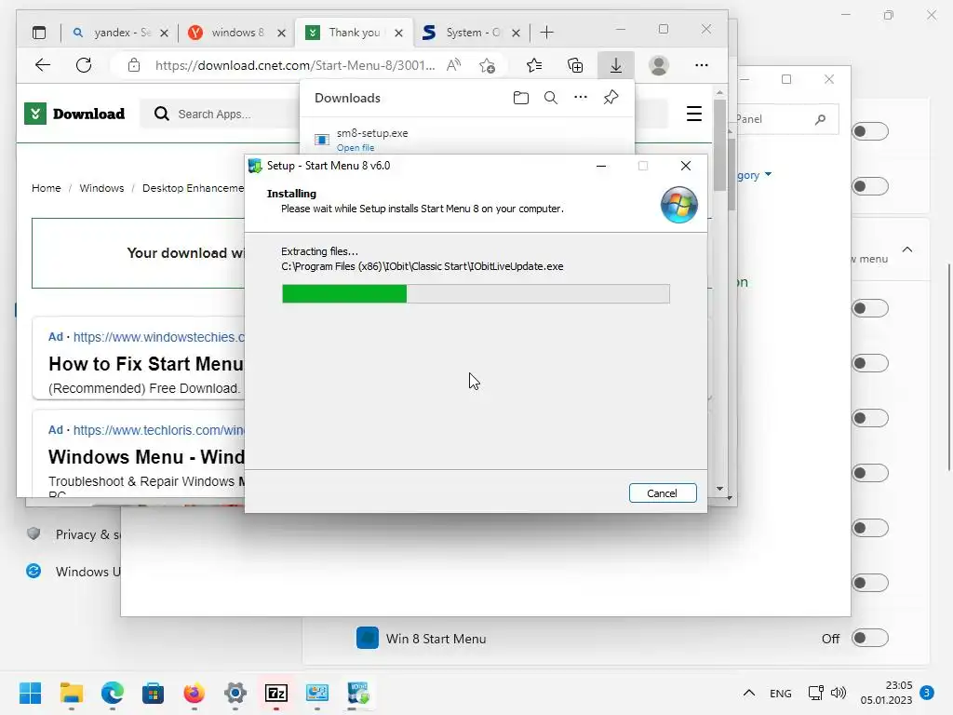Open Windows Start button on taskbar
The height and width of the screenshot is (715, 953).
pyautogui.click(x=31, y=693)
